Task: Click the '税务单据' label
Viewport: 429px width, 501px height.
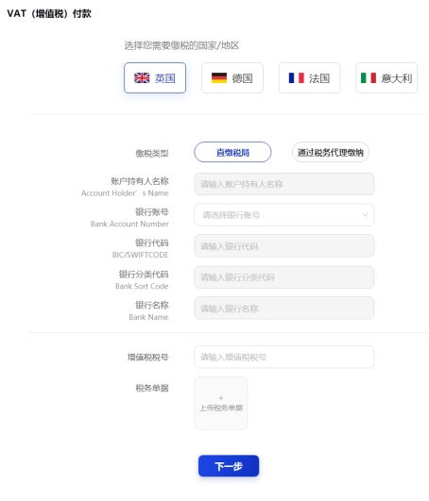Action: (152, 388)
